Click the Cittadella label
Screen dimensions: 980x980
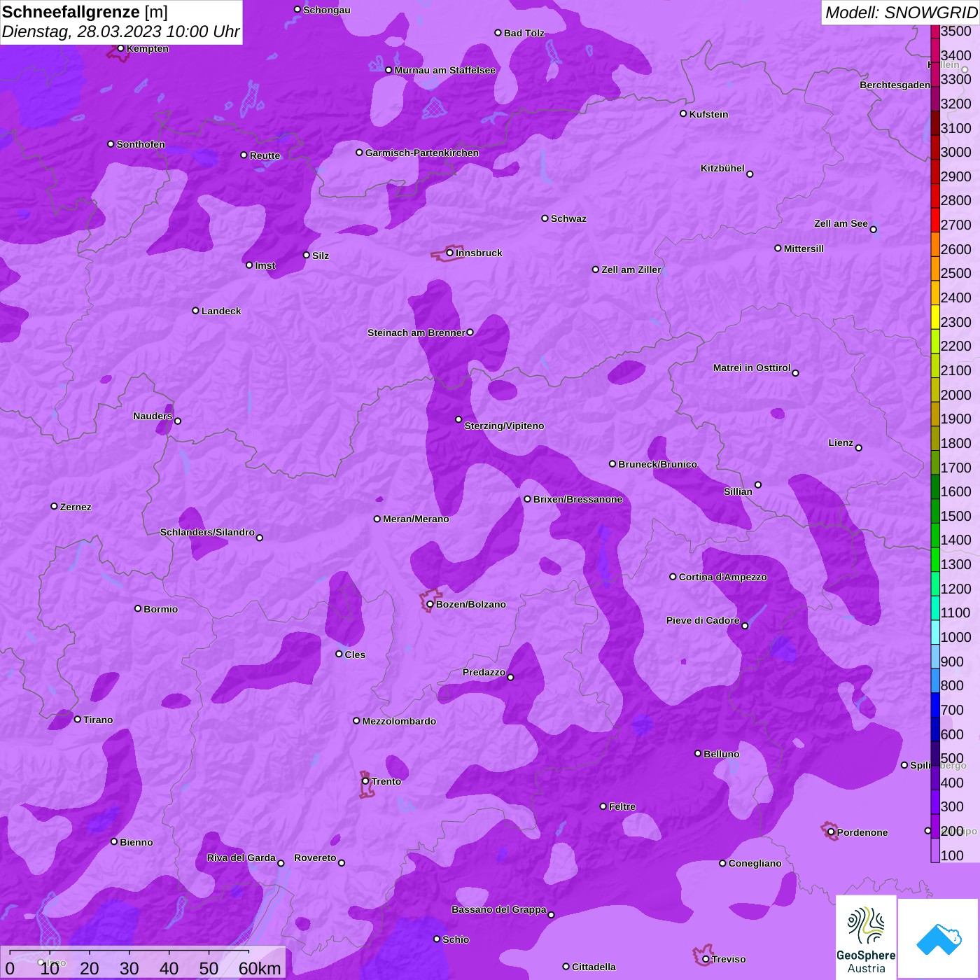click(x=594, y=967)
